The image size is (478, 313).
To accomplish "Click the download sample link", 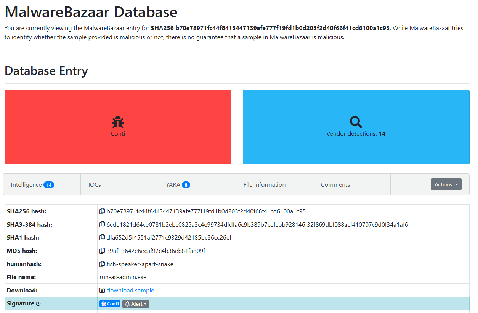I will [130, 291].
